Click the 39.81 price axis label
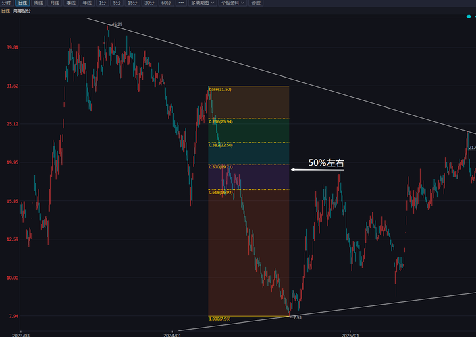The height and width of the screenshot is (337, 476). pyautogui.click(x=12, y=47)
